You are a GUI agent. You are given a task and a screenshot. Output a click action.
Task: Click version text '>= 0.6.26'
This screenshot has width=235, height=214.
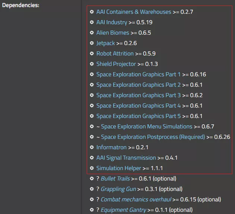218,137
